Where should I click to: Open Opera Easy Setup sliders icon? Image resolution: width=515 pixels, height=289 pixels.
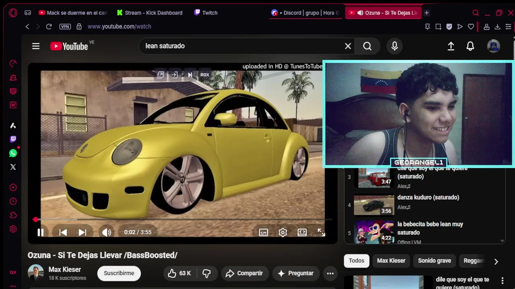tap(508, 26)
